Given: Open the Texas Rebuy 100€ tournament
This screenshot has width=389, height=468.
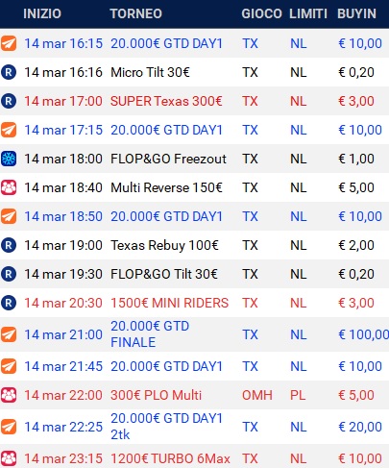Looking at the screenshot, I should (x=164, y=245).
